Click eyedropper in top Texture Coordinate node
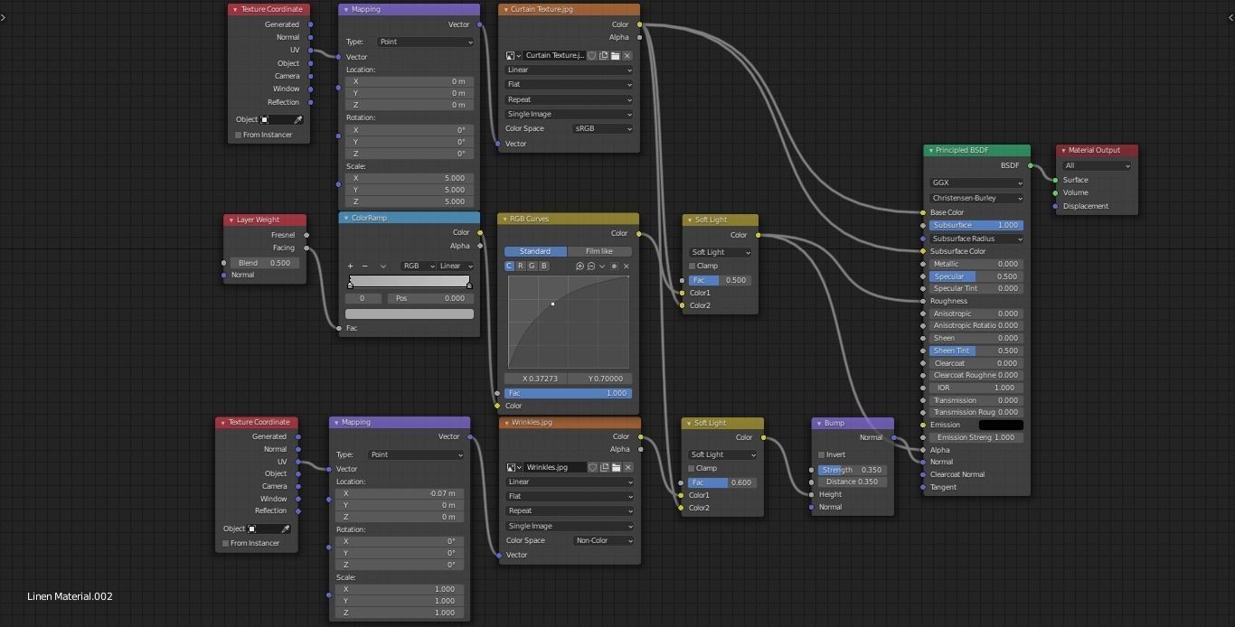Screen dimensions: 1235x627 click(298, 119)
